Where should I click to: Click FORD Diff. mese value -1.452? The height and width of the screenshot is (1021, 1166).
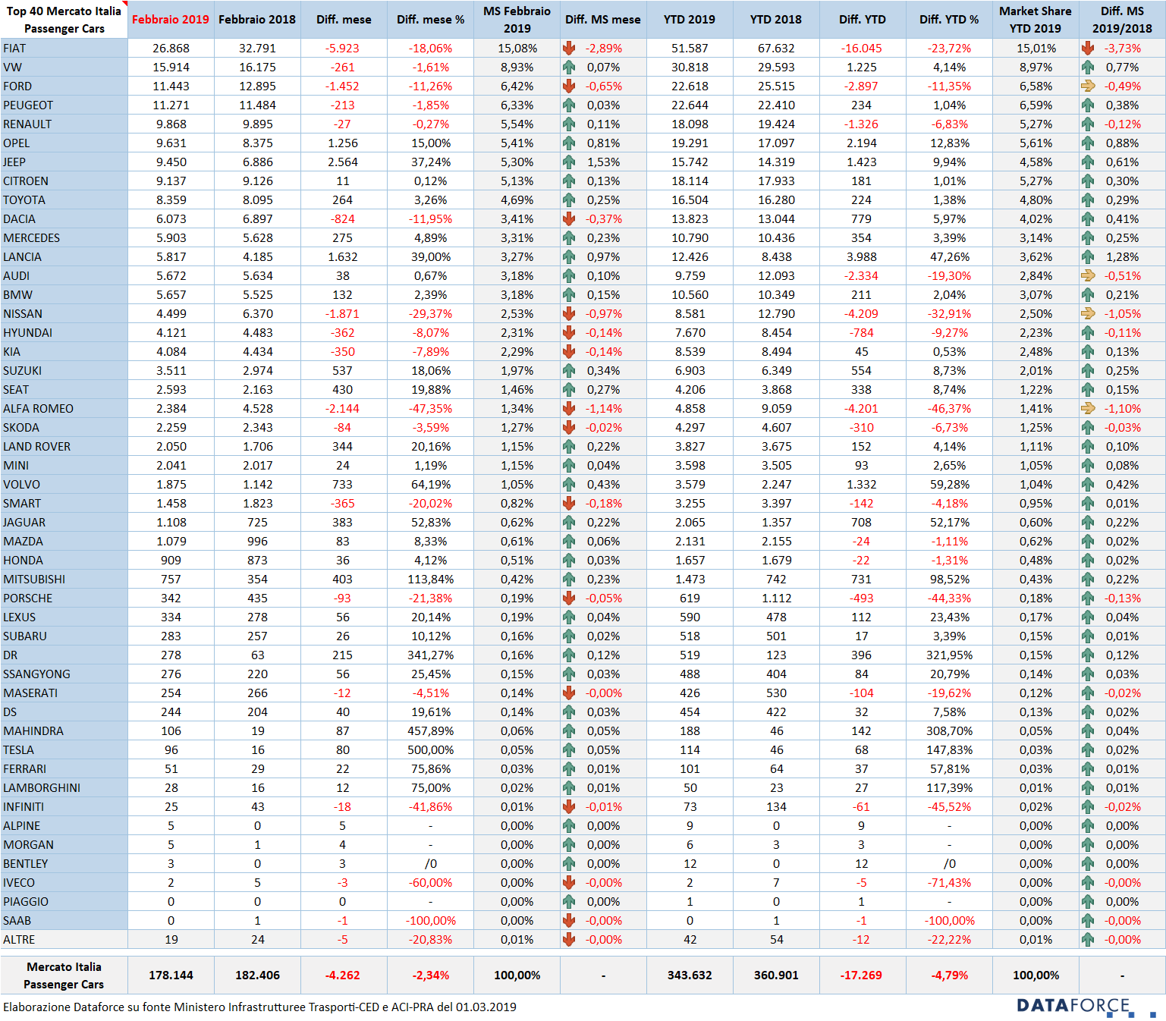342,86
